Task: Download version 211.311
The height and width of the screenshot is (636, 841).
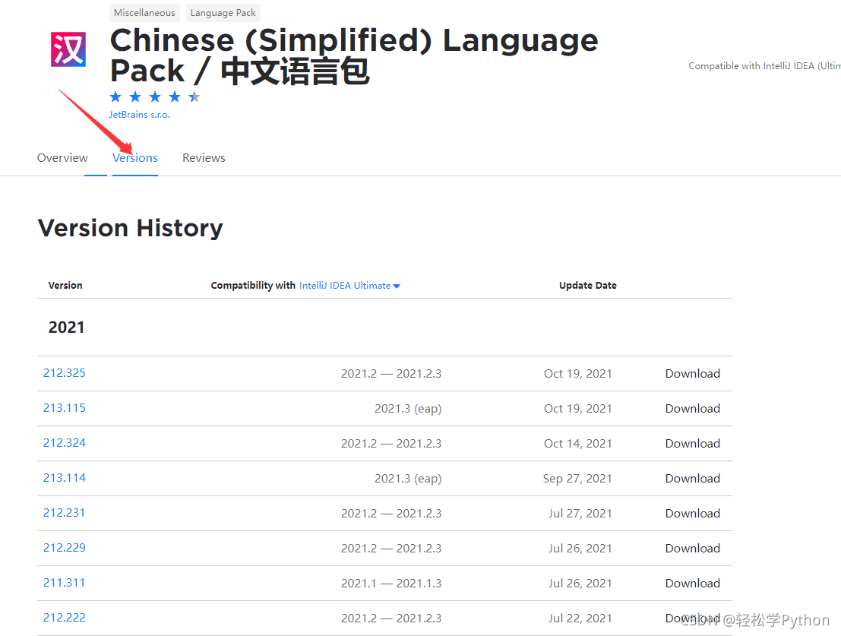Action: tap(692, 583)
